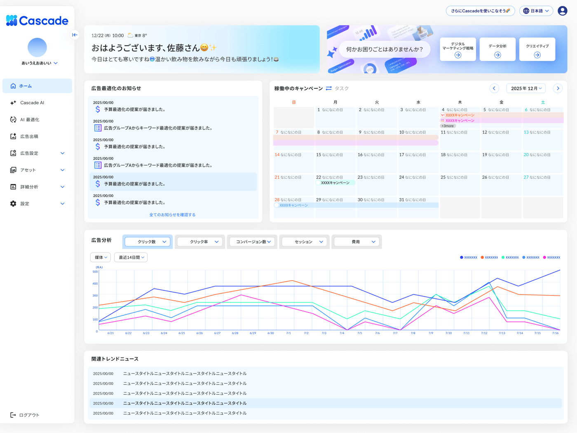
Task: Open the last 予算最適化 notification
Action: (173, 200)
